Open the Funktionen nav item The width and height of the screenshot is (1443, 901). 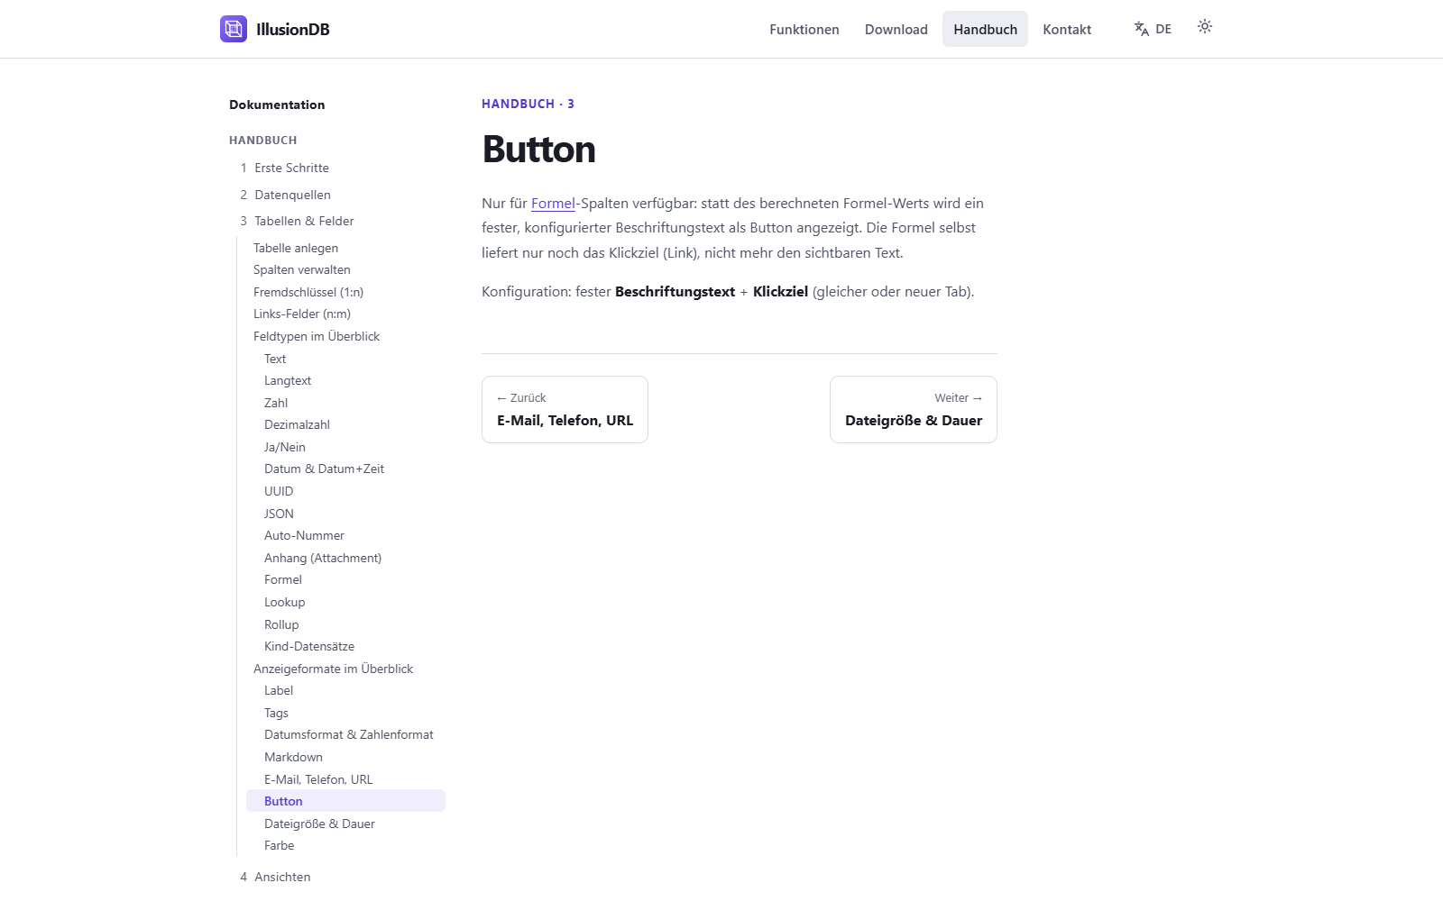click(804, 29)
